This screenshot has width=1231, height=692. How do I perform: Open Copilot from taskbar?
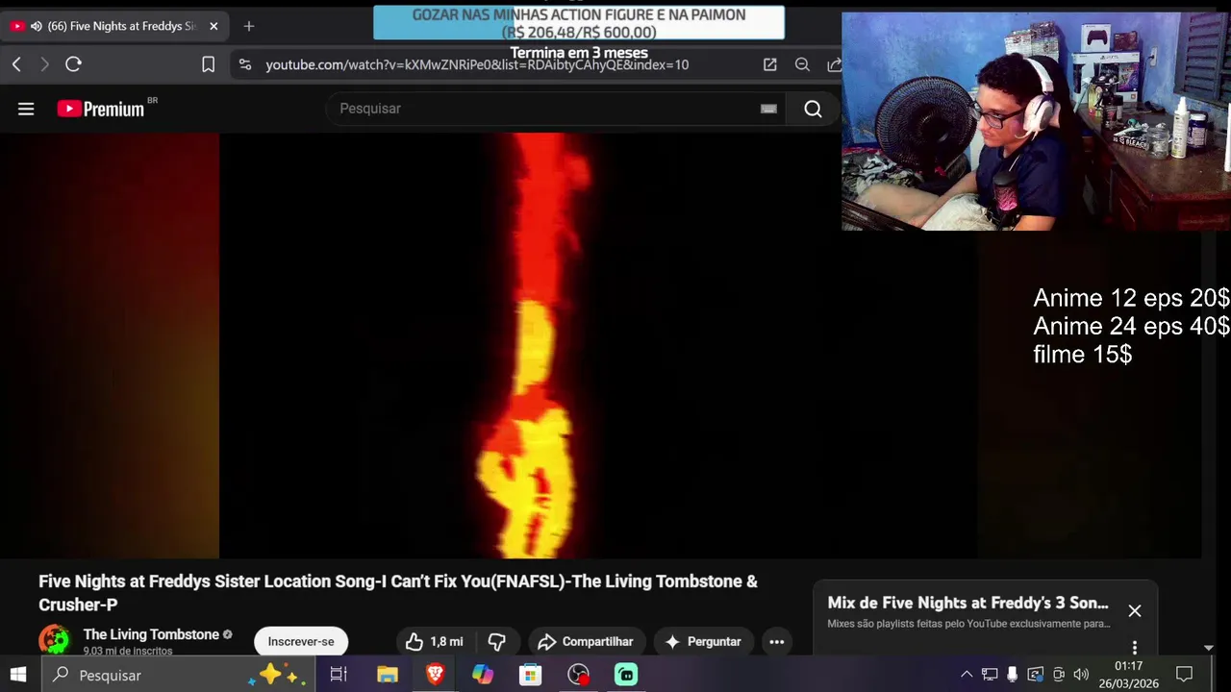(483, 675)
